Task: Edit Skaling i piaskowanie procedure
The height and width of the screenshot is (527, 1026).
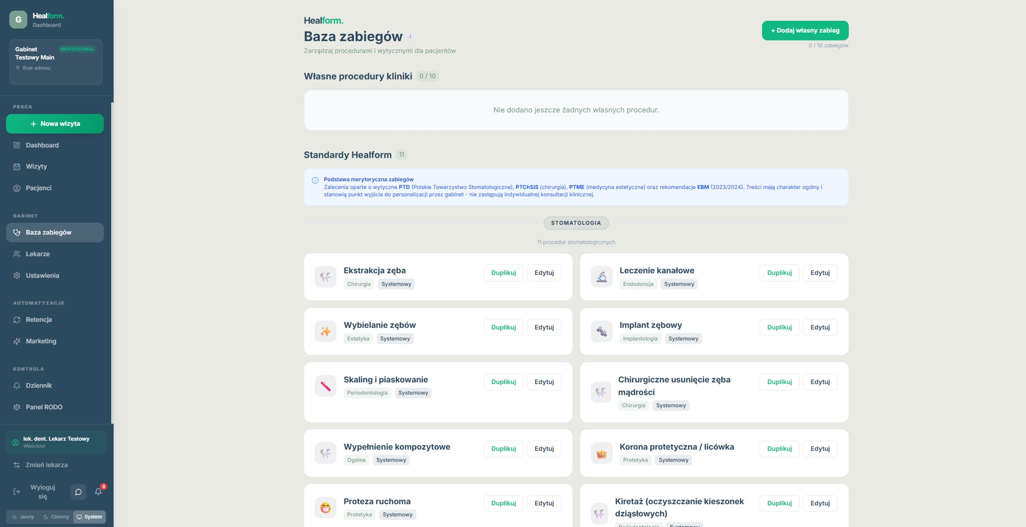Action: pyautogui.click(x=544, y=382)
